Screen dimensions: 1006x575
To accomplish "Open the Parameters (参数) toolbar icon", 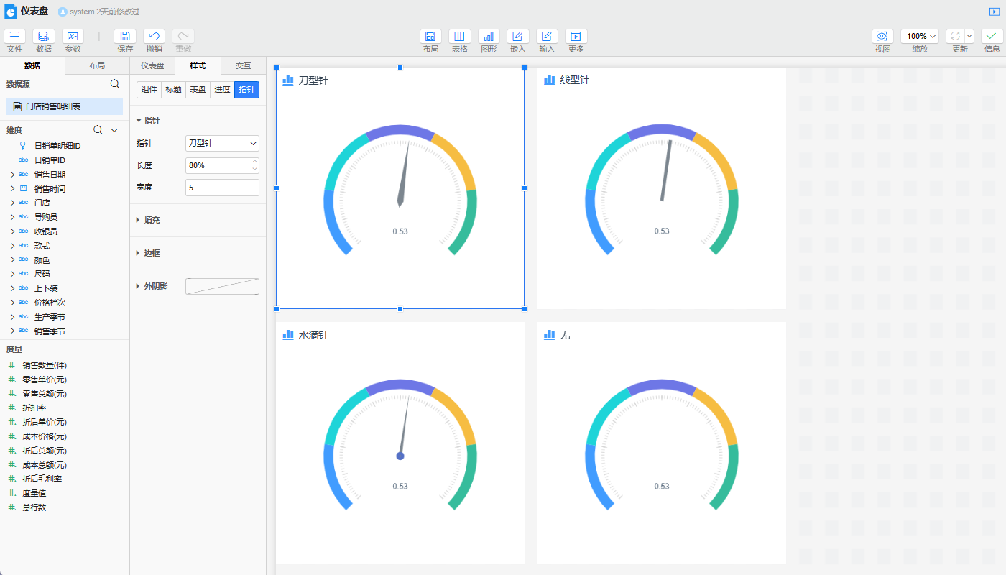I will pyautogui.click(x=73, y=37).
